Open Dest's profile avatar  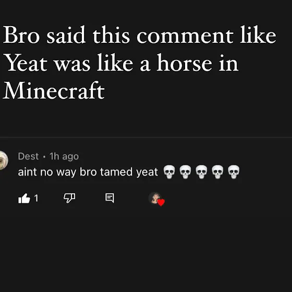(x=4, y=161)
